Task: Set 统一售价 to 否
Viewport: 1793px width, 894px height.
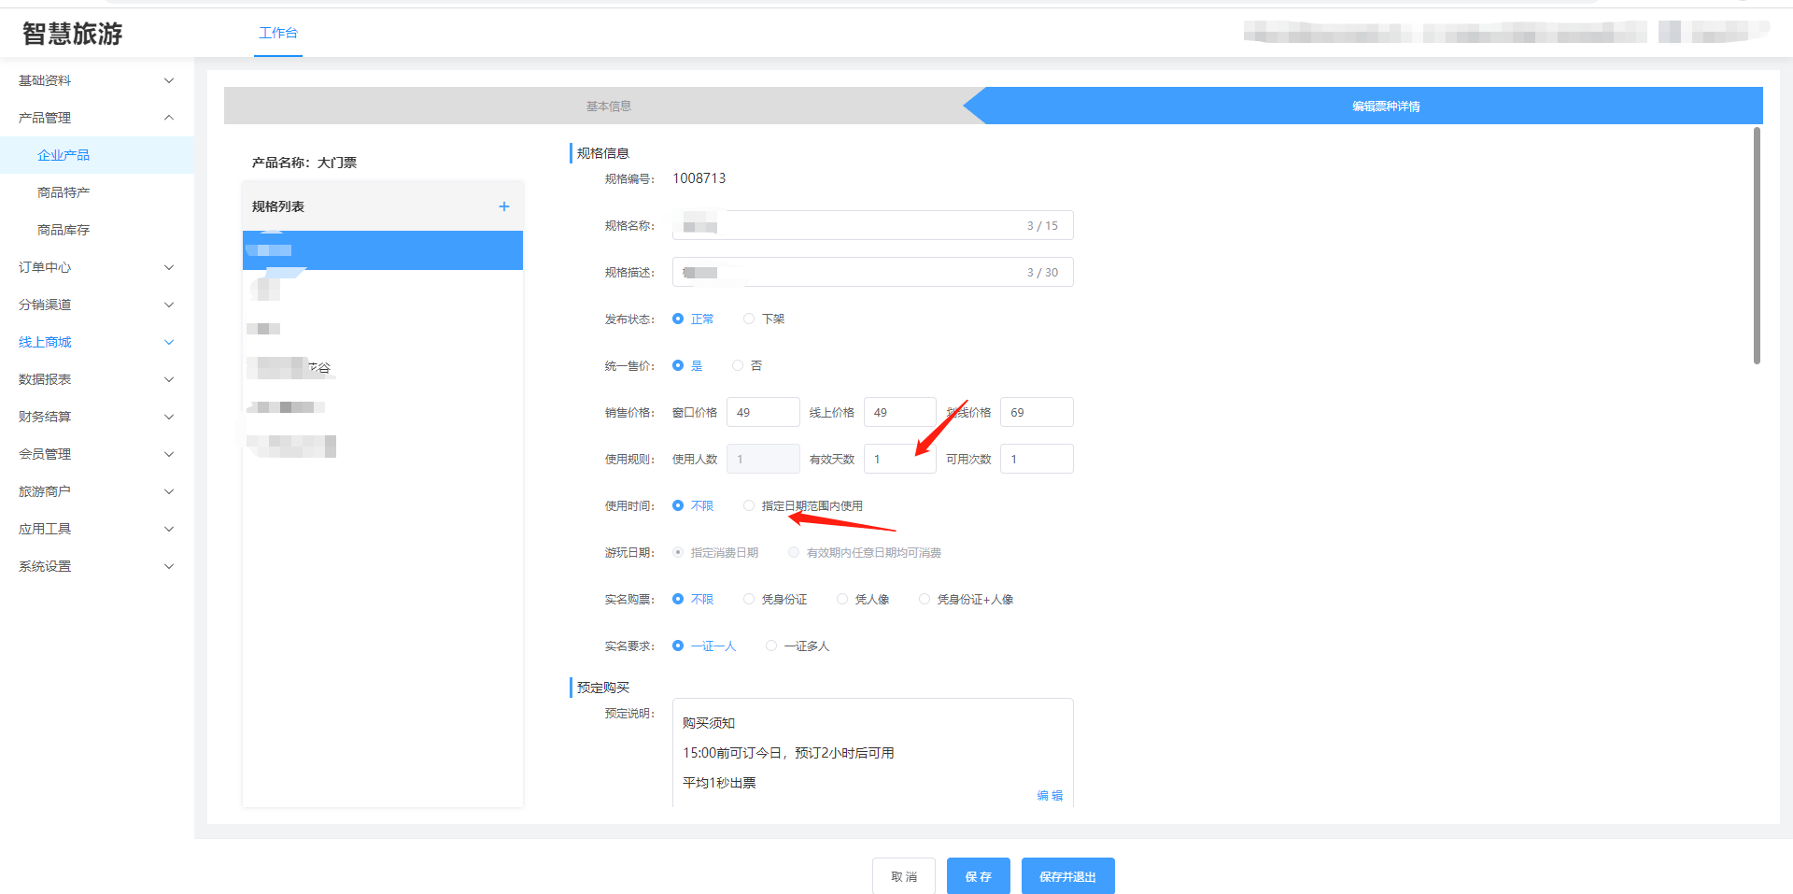Action: [738, 365]
